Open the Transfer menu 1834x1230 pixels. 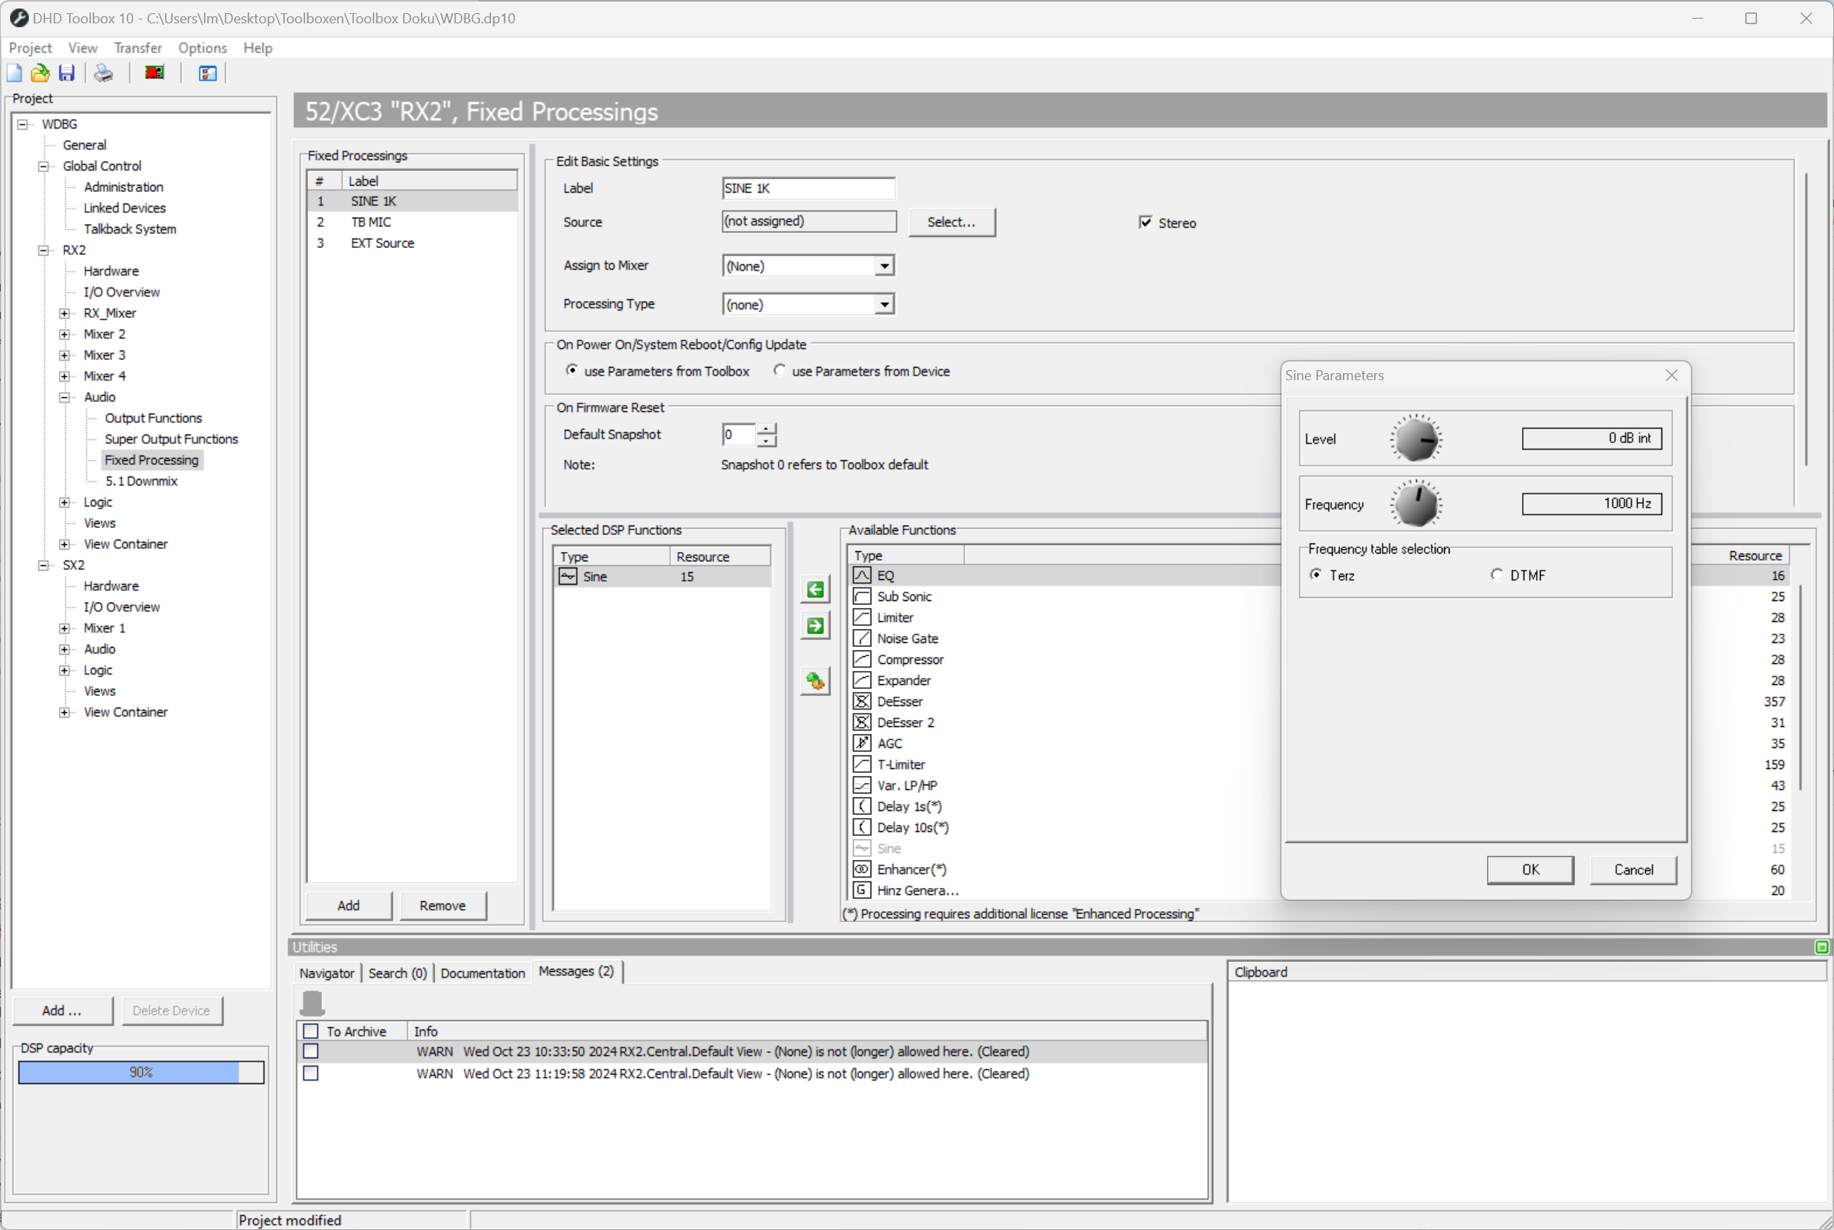click(138, 48)
